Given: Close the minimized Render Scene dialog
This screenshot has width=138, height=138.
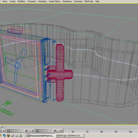Looking at the screenshot, I should pos(32,131).
